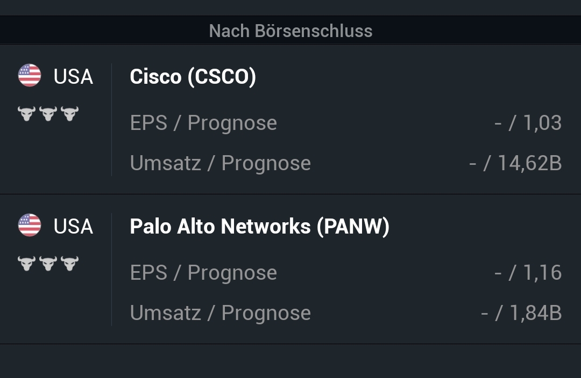Open the Palo Alto Networks (PANW) entry
Image resolution: width=581 pixels, height=378 pixels.
pos(259,227)
